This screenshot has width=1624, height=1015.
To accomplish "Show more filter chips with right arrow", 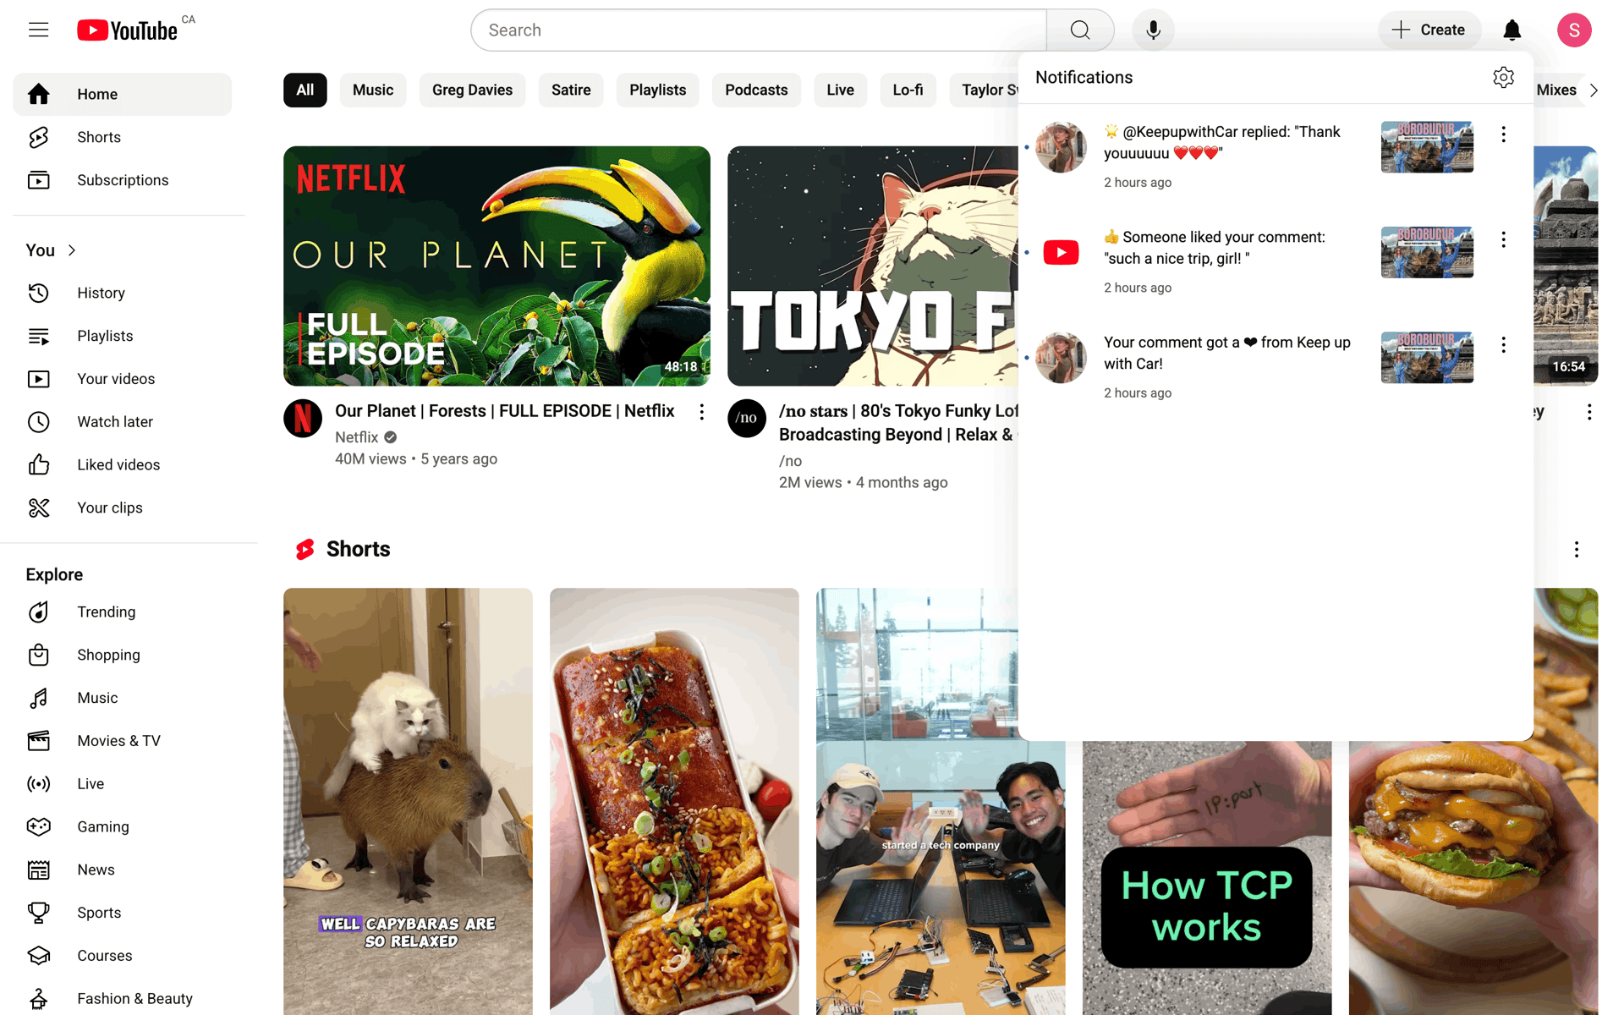I will (1594, 91).
